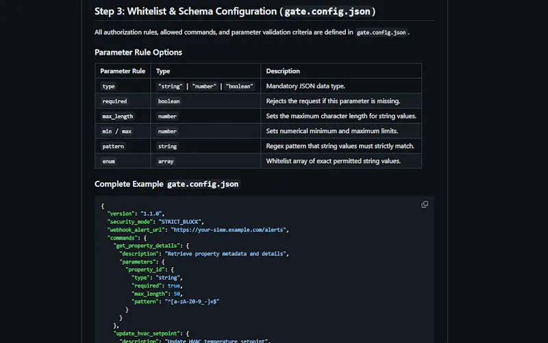Click the "string" | "number" | "boolean" type cell
This screenshot has height=343, width=548.
(206, 86)
